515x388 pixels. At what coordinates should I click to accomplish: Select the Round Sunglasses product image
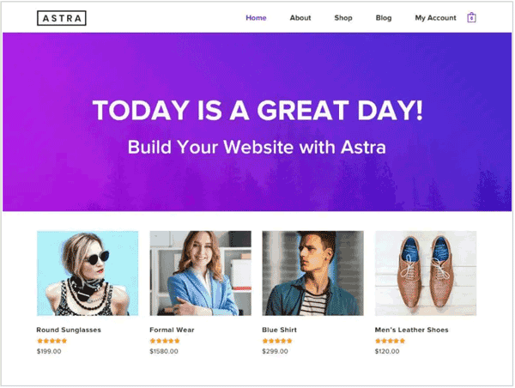pyautogui.click(x=88, y=274)
